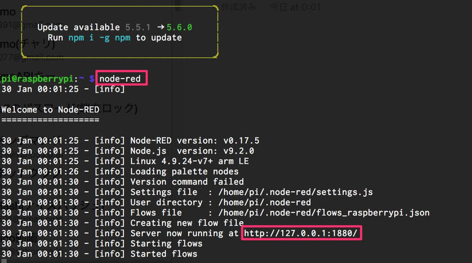The image size is (472, 263).
Task: Click the flows_raspberrypi.json file path
Action: pyautogui.click(x=324, y=212)
